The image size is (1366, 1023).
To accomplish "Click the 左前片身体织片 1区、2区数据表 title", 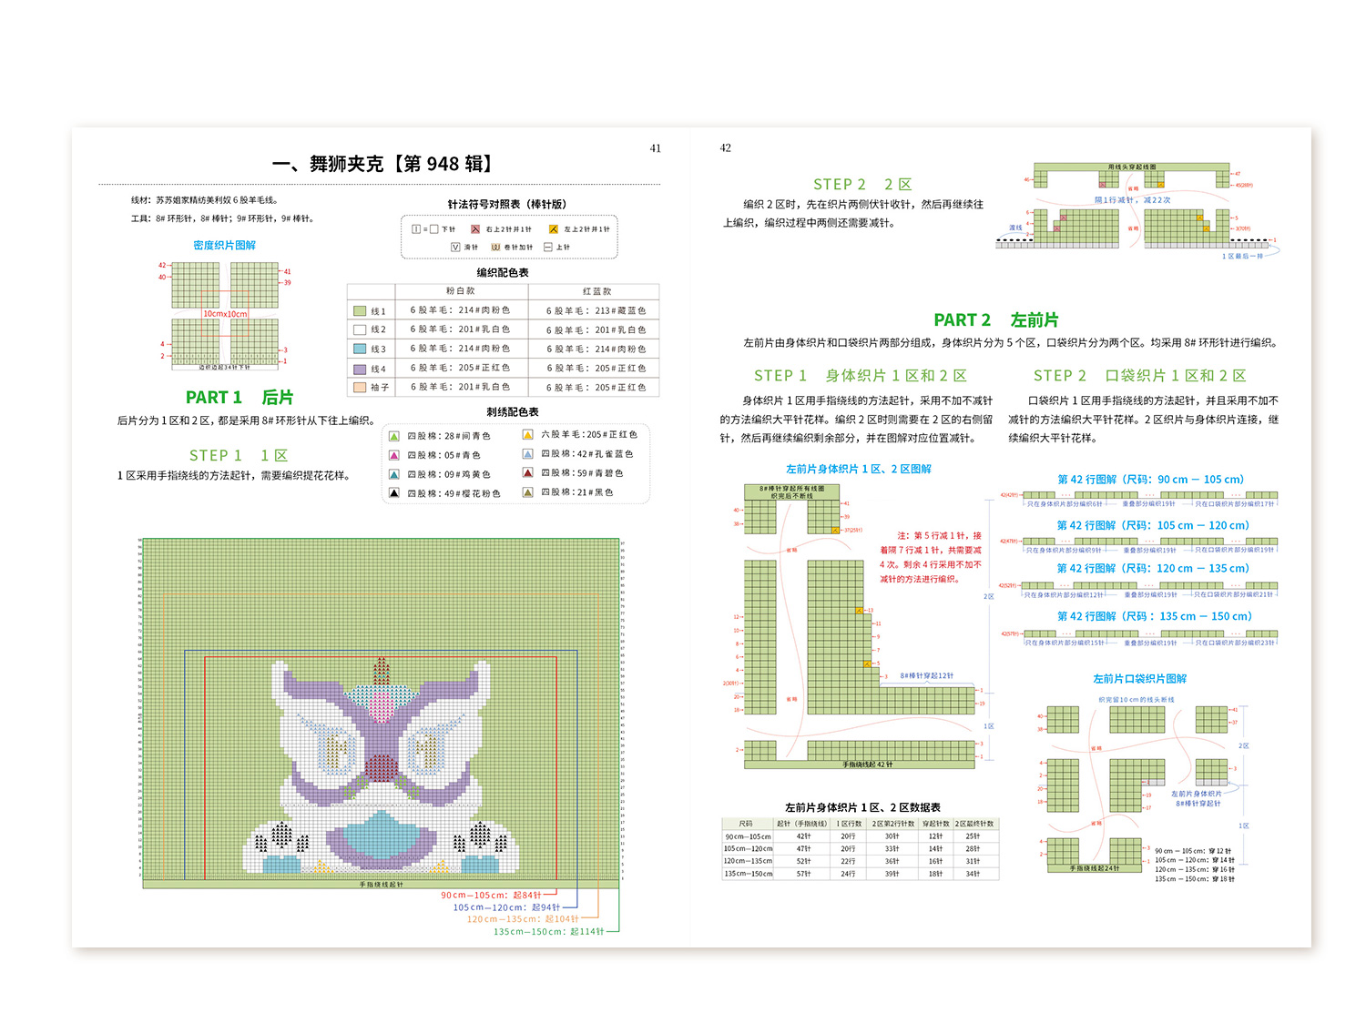I will 862,807.
